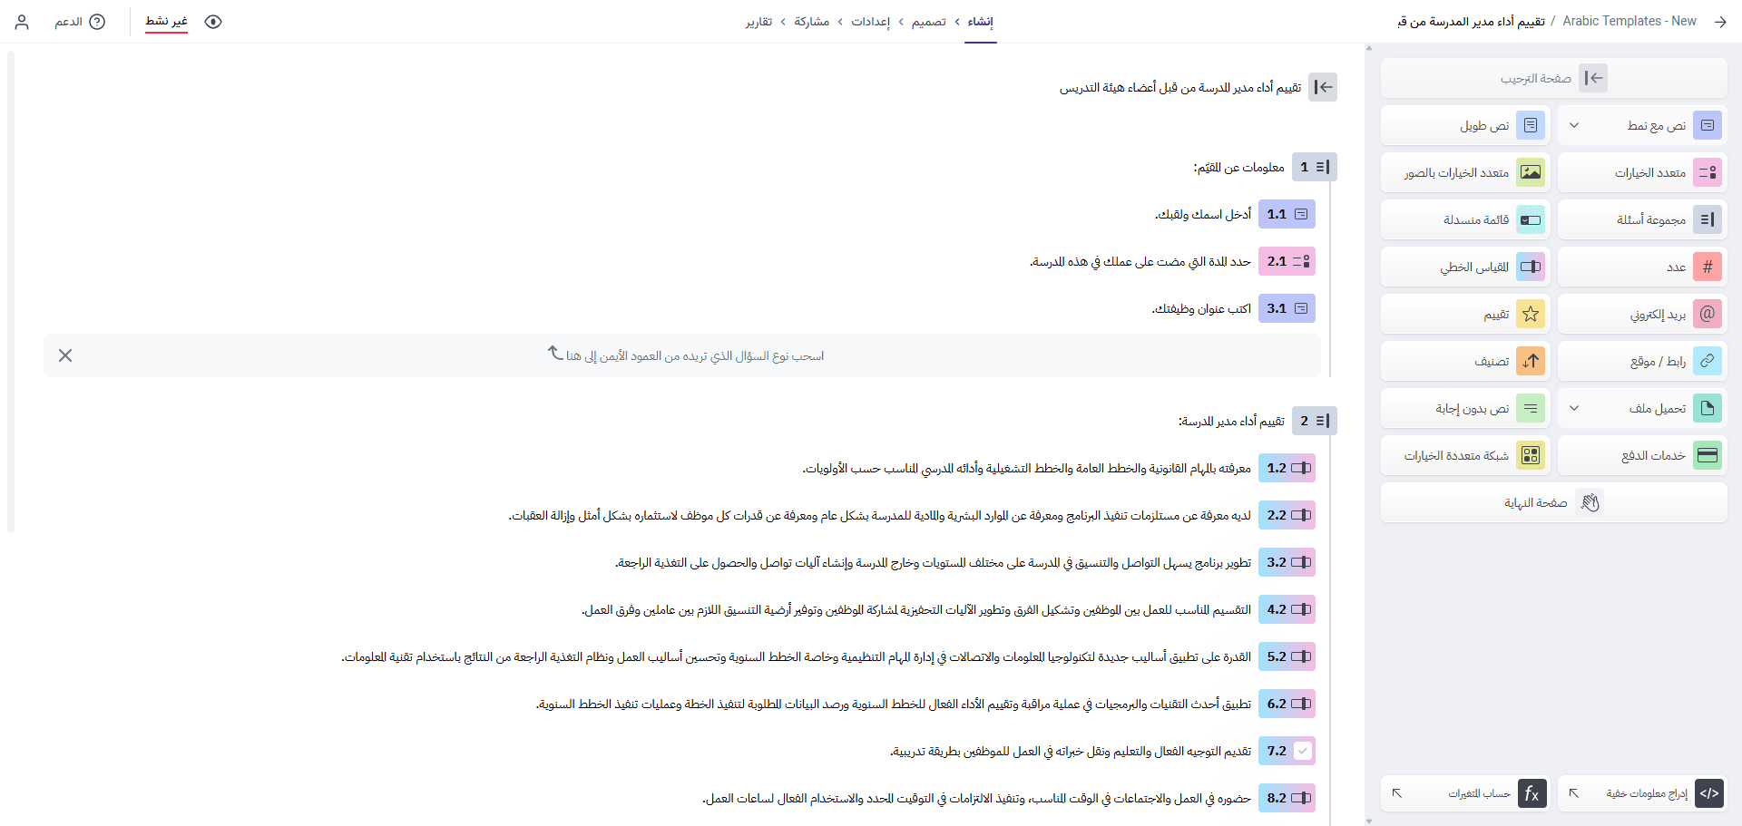Add a صفحة النهاية end page element

pyautogui.click(x=1553, y=502)
